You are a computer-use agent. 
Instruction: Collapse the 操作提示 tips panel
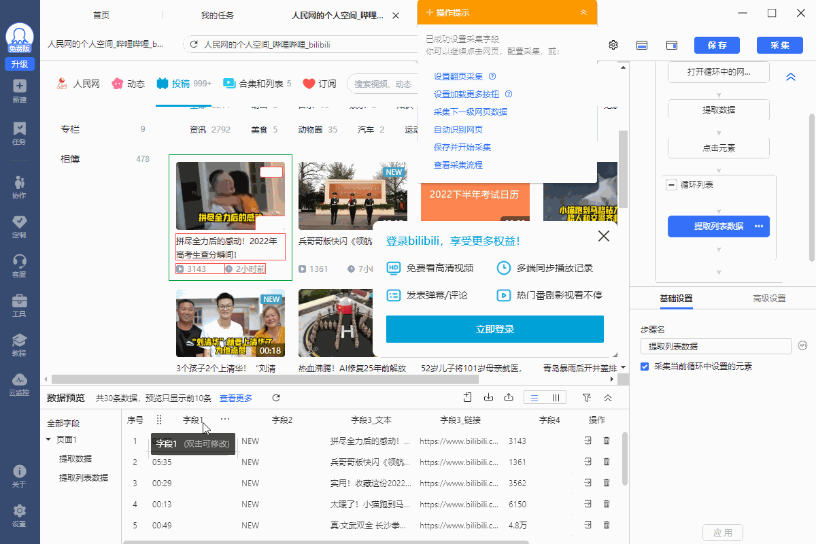click(583, 12)
